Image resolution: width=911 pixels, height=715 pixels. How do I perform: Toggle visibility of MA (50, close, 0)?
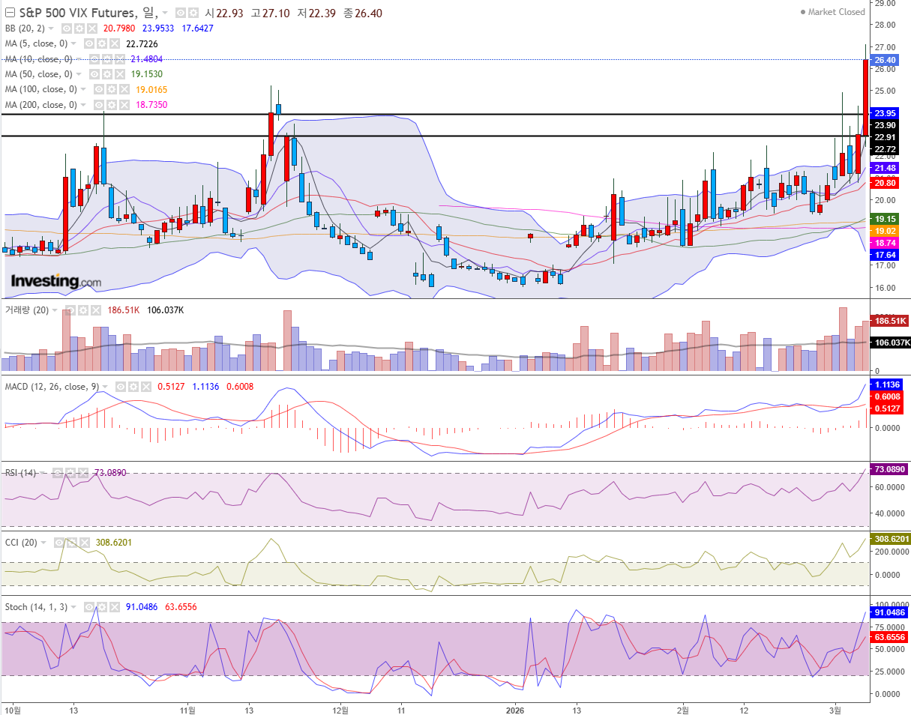click(94, 74)
